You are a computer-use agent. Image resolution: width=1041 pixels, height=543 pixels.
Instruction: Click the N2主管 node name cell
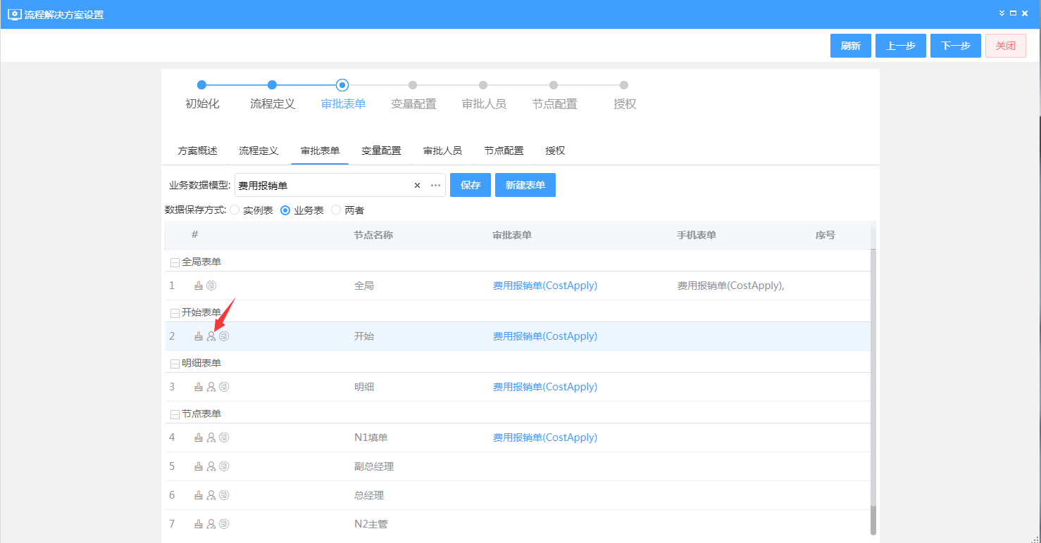coord(371,524)
